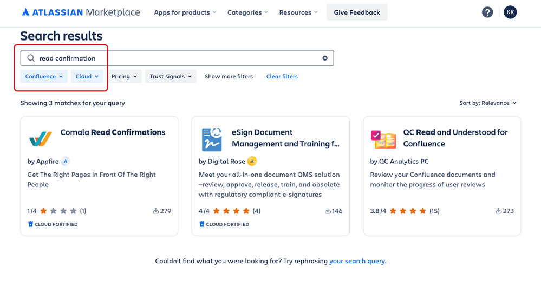The width and height of the screenshot is (541, 294).
Task: Click the download icon beside 279
Action: tap(155, 211)
